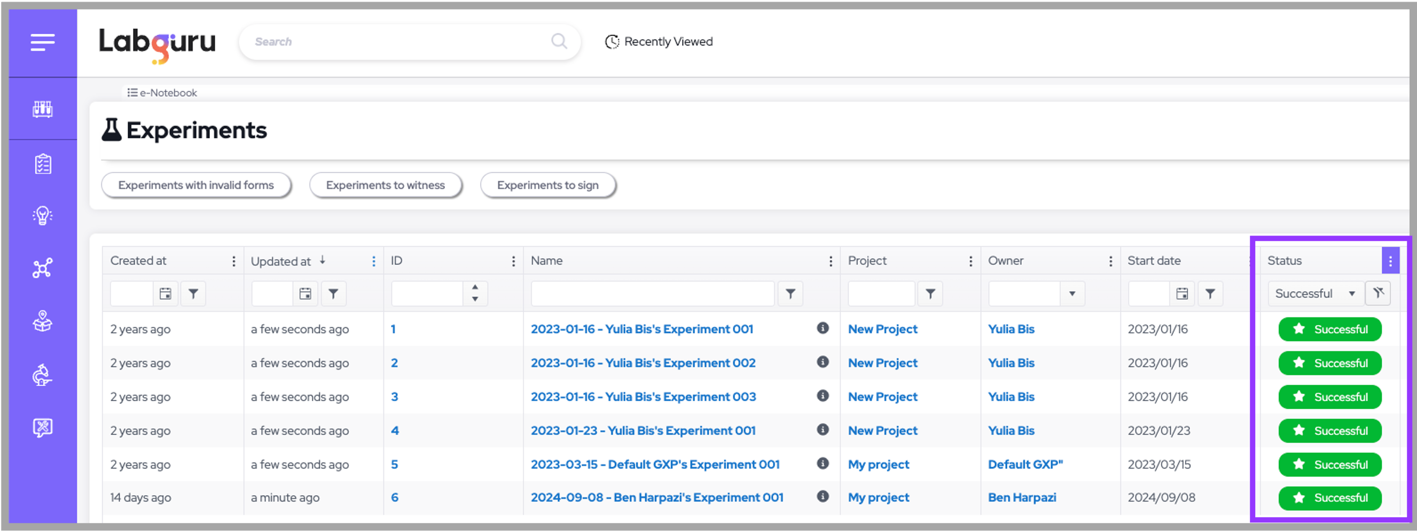Sort by the Updated at column header
This screenshot has height=531, width=1417.
pos(281,261)
